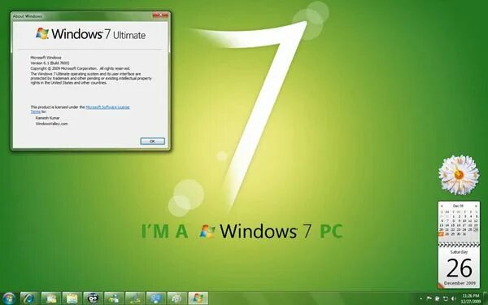Launch Internet Explorer from the taskbar
This screenshot has width=488, height=305.
point(29,298)
